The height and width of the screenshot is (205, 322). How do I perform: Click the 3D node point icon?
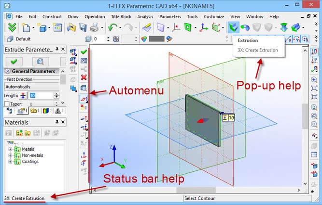coord(176,27)
